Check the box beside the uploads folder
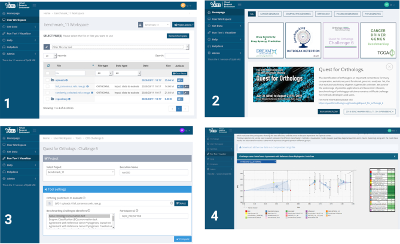Viewport: 400px width, 244px height. click(x=48, y=79)
